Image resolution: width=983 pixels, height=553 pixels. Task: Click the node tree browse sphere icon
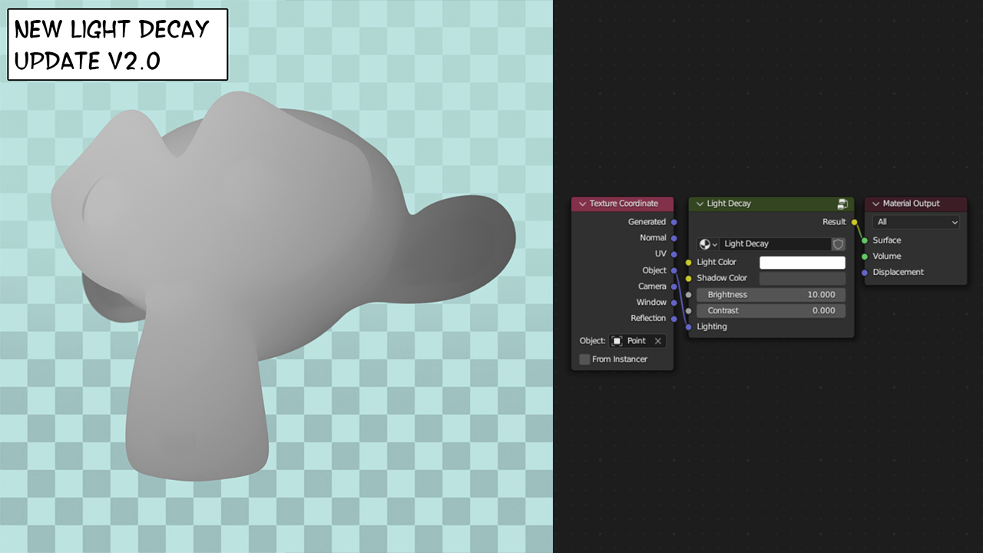[704, 243]
